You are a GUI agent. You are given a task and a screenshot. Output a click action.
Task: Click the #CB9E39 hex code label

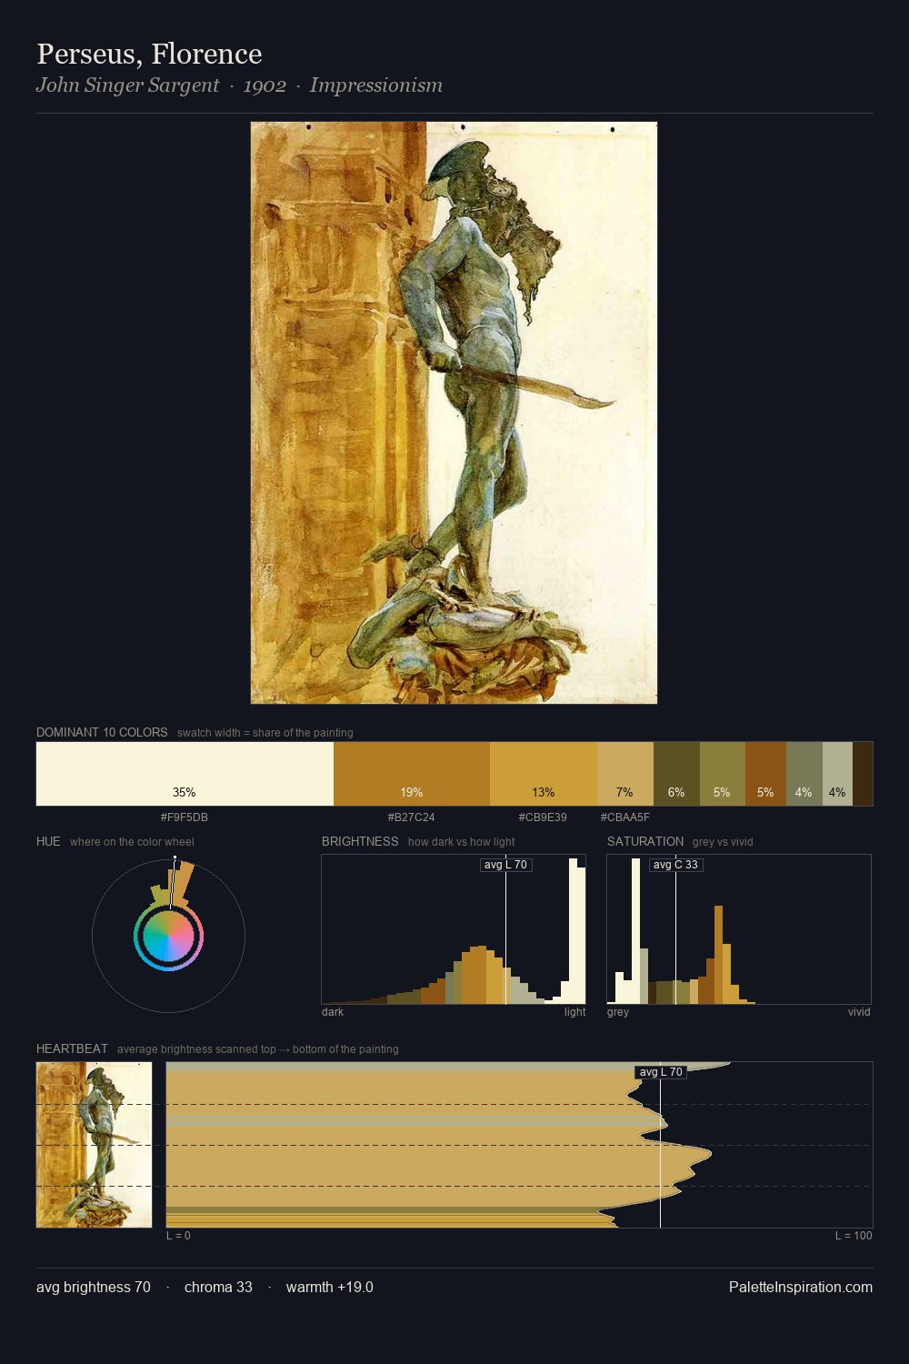pyautogui.click(x=543, y=817)
